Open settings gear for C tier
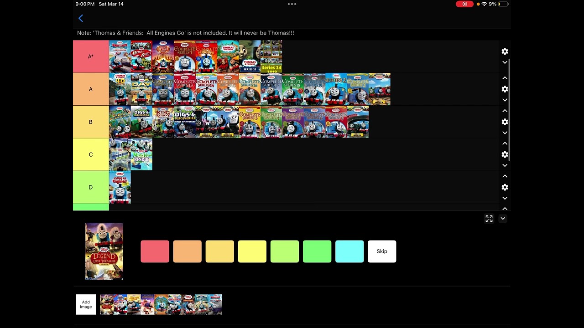The width and height of the screenshot is (584, 328). (x=505, y=155)
